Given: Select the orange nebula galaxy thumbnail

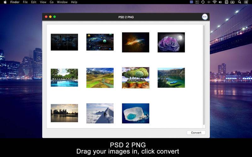Looking at the screenshot, I should (x=135, y=42).
